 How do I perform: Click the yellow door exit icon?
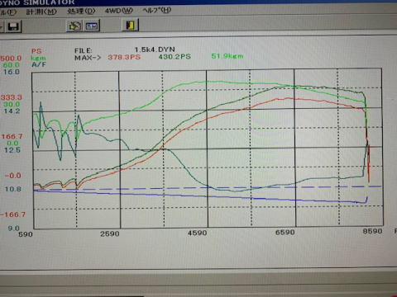130,25
